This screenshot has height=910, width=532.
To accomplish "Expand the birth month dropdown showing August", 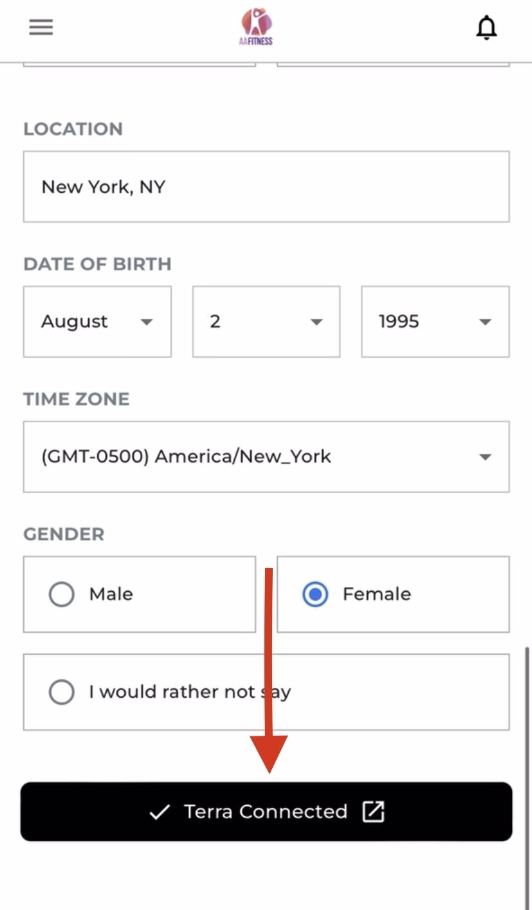I will pos(96,322).
